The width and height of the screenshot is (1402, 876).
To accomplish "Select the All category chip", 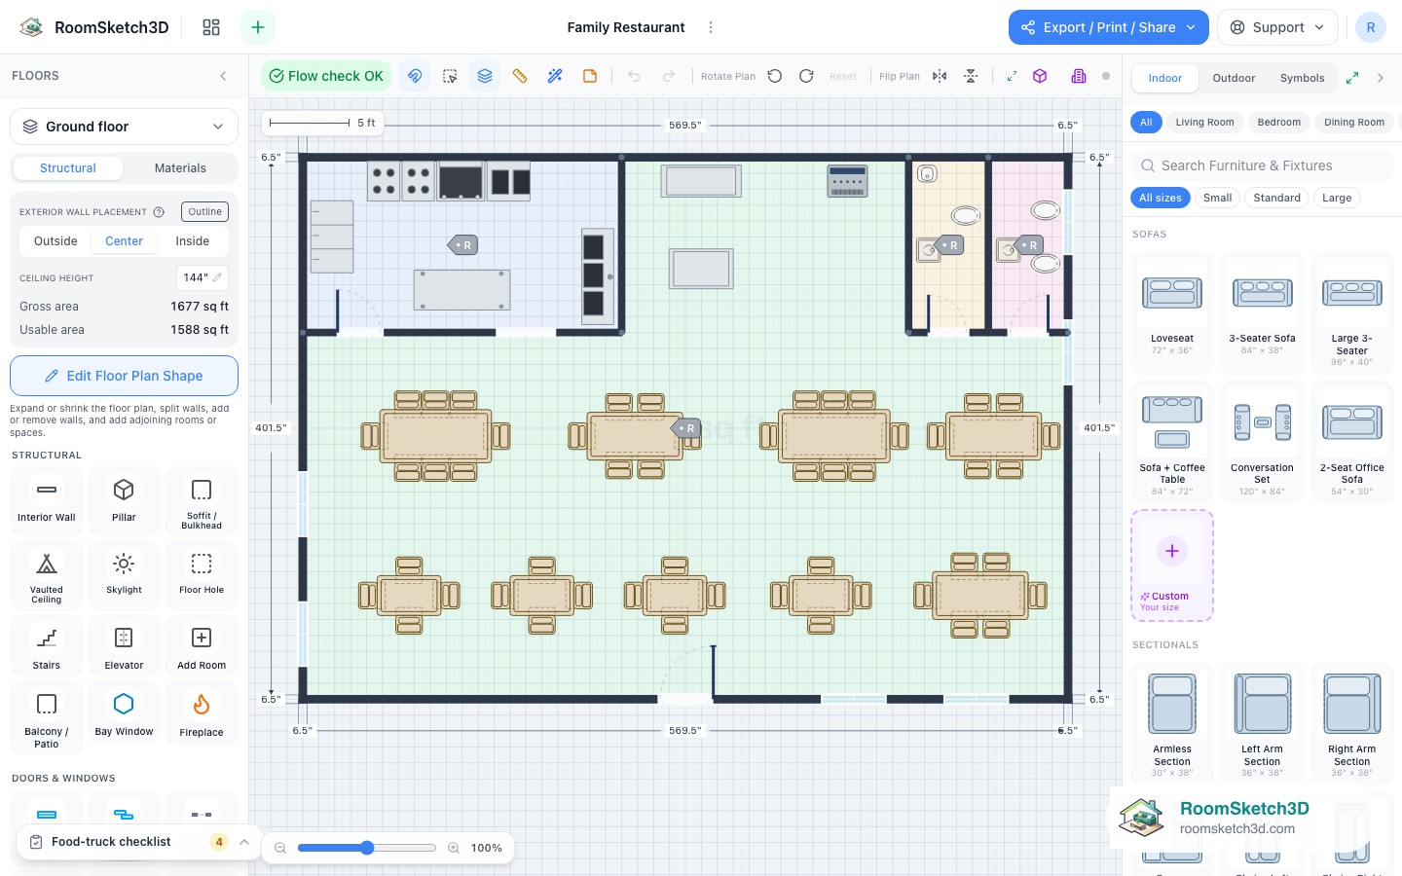I will point(1146,123).
